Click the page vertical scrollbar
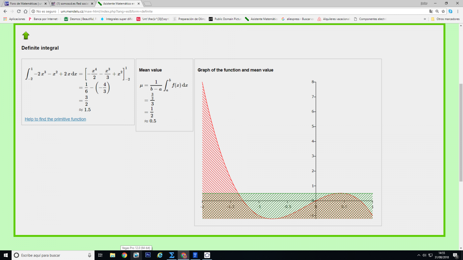Image resolution: width=463 pixels, height=260 pixels. pos(460,131)
